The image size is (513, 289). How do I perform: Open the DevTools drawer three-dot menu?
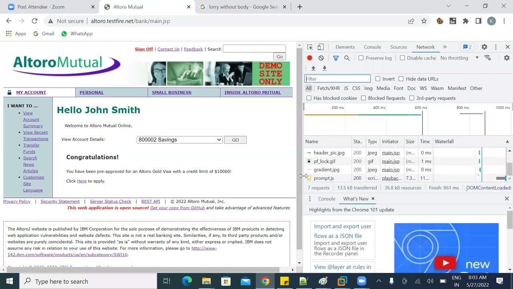[310, 199]
